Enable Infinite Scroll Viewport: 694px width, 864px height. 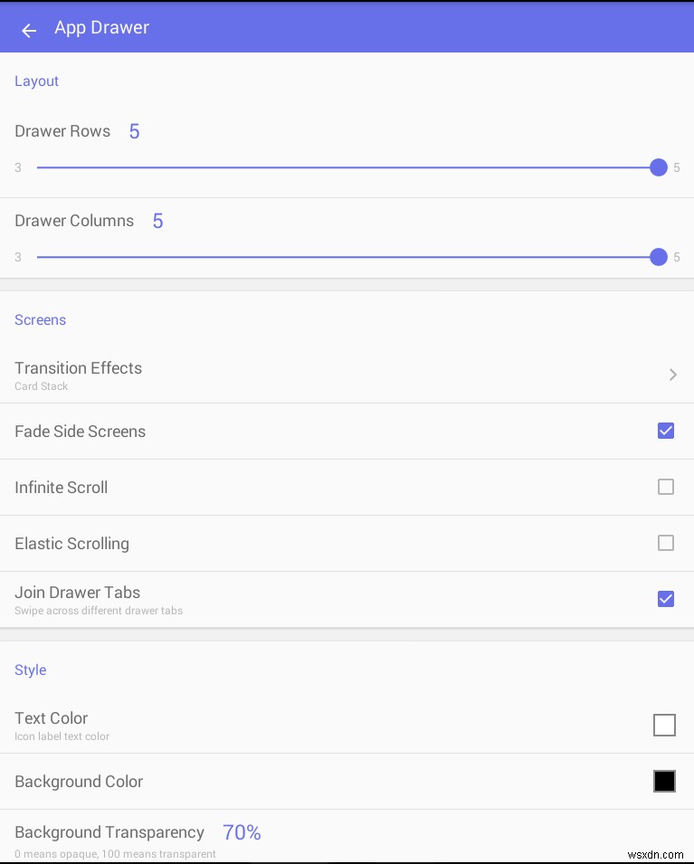tap(666, 487)
